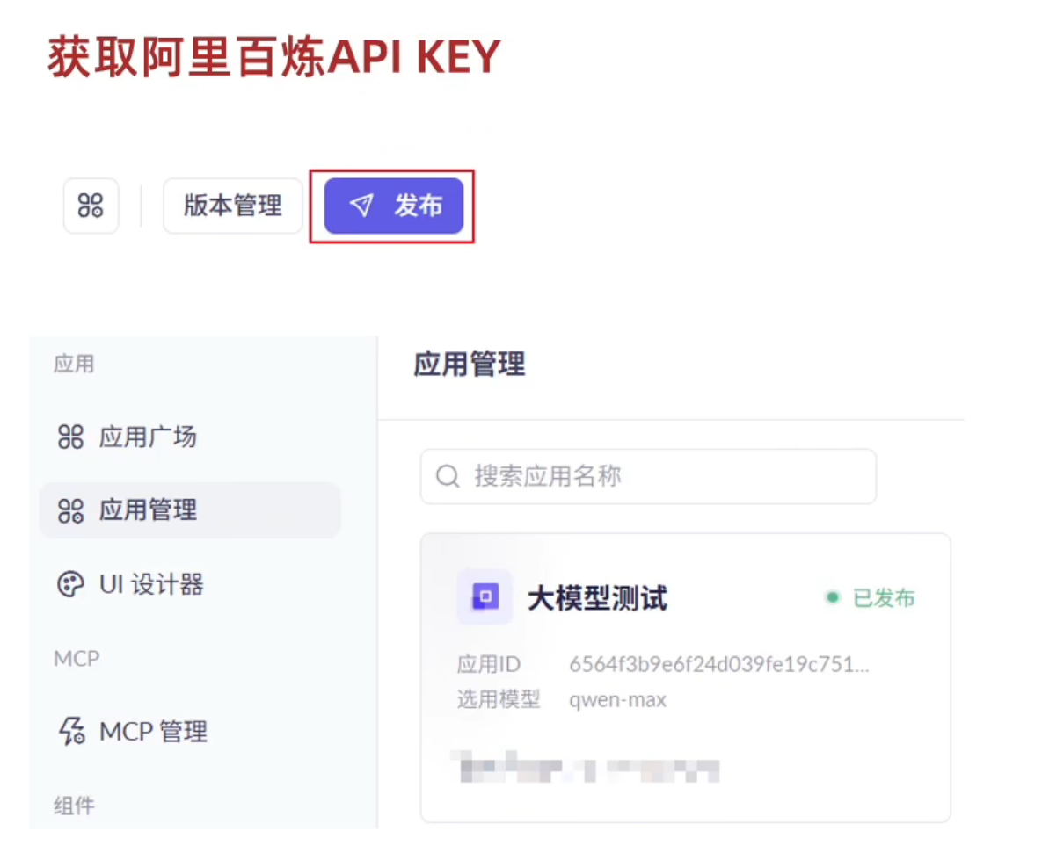Viewport: 1042px width, 860px height.
Task: Click the MCP 管理 plug icon
Action: click(71, 731)
